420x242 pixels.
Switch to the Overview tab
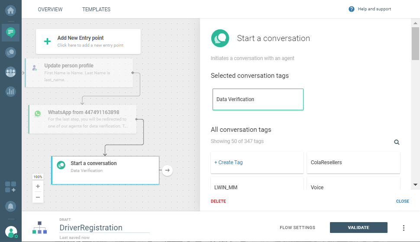[x=50, y=10]
